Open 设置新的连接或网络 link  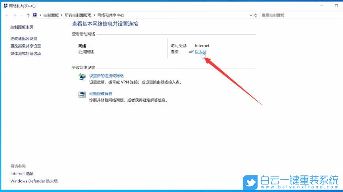point(106,76)
